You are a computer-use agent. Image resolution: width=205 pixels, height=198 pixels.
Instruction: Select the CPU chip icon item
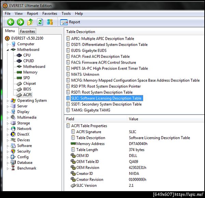[19, 55]
